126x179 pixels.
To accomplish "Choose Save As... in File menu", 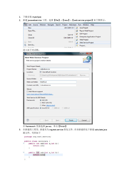I will (31, 45).
